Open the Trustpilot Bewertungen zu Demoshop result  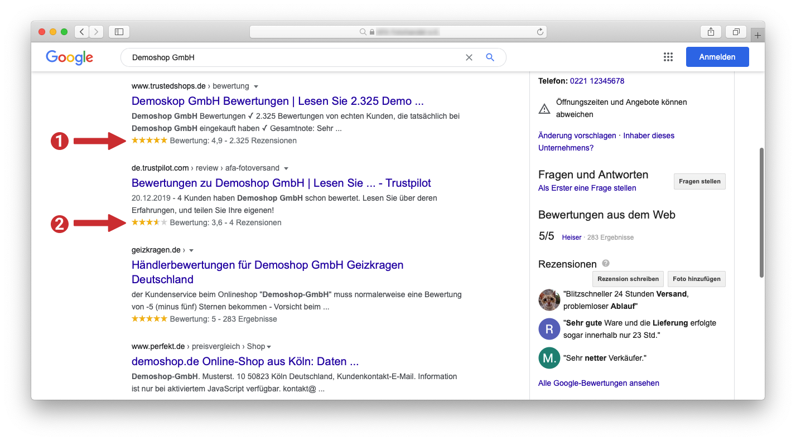281,183
